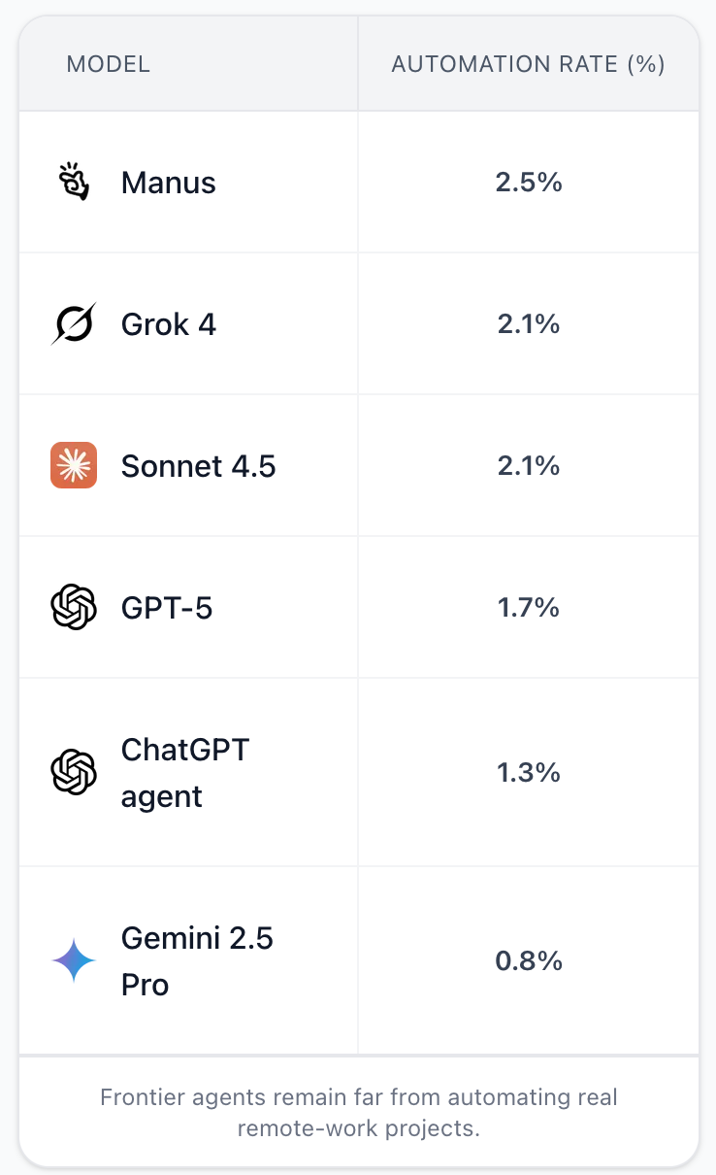Click the 0.8% value for Gemini
This screenshot has width=716, height=1175.
pos(529,961)
